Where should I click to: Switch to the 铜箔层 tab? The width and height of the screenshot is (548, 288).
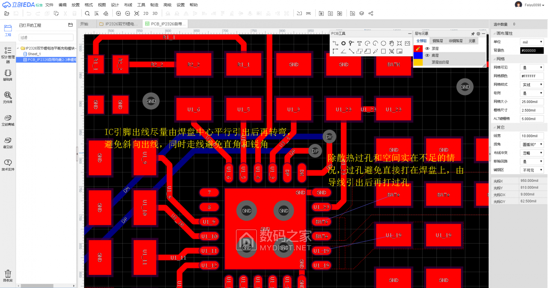(438, 41)
